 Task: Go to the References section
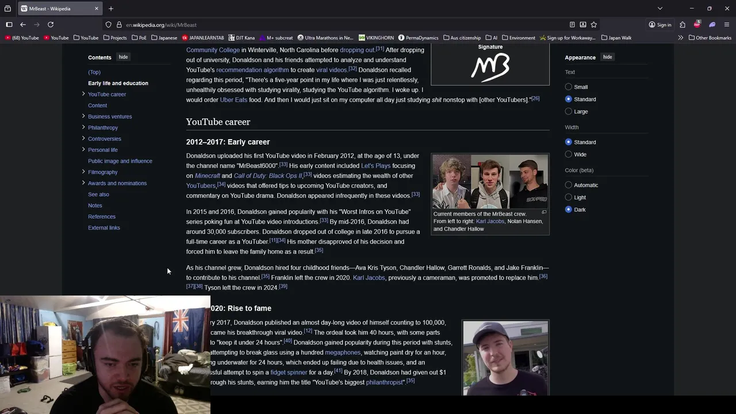102,217
